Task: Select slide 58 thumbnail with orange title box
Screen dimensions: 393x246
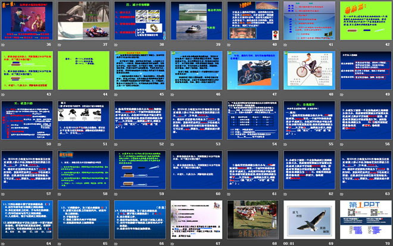Action: [84, 170]
